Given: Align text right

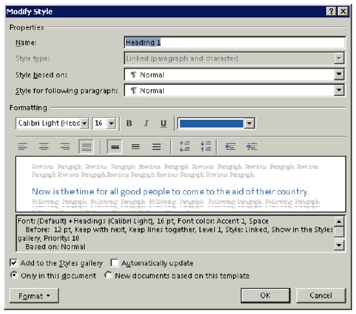Looking at the screenshot, I should [65, 146].
